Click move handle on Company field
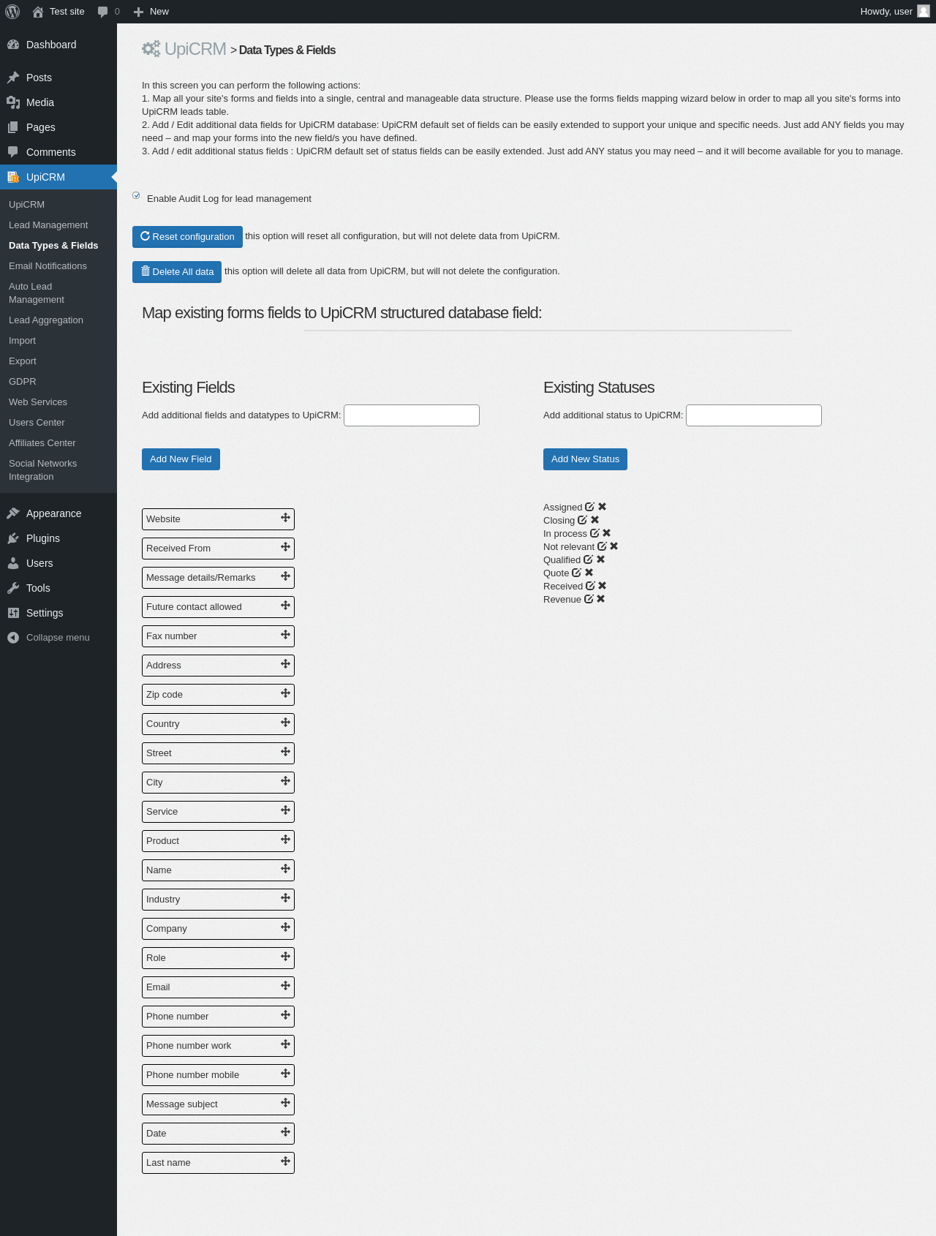Image resolution: width=936 pixels, height=1236 pixels. tap(286, 927)
